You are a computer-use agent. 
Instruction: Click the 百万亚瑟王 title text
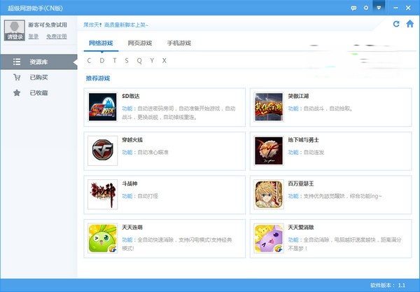(301, 183)
